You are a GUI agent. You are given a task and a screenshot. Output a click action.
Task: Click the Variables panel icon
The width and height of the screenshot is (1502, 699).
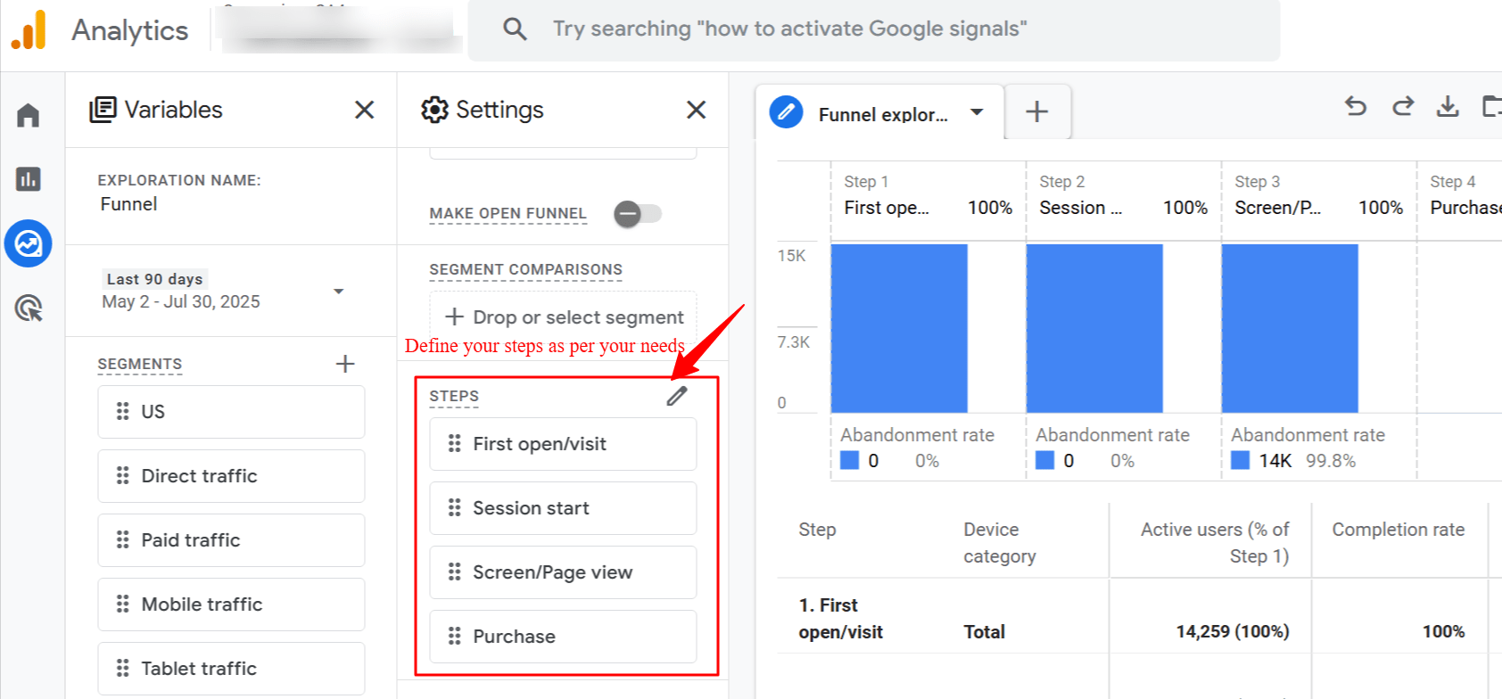103,110
